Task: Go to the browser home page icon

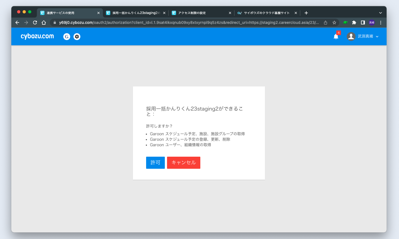Action: (44, 23)
